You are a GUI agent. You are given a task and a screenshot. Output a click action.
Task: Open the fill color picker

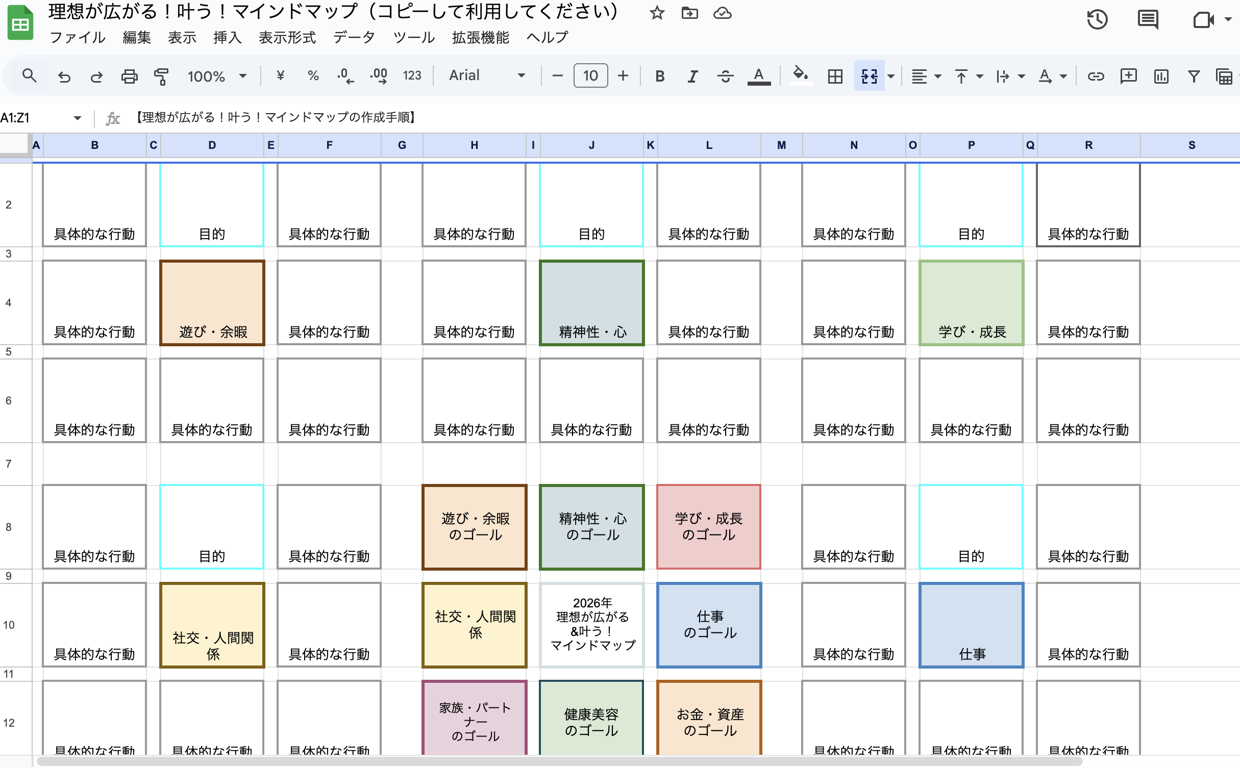point(800,76)
